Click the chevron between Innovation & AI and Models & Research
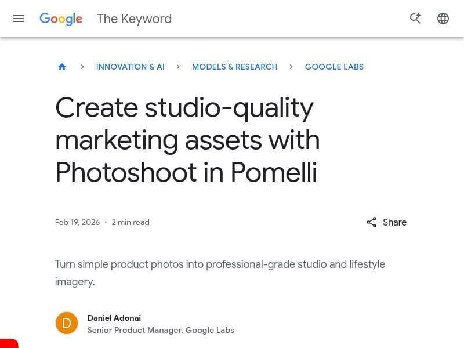 pos(178,66)
